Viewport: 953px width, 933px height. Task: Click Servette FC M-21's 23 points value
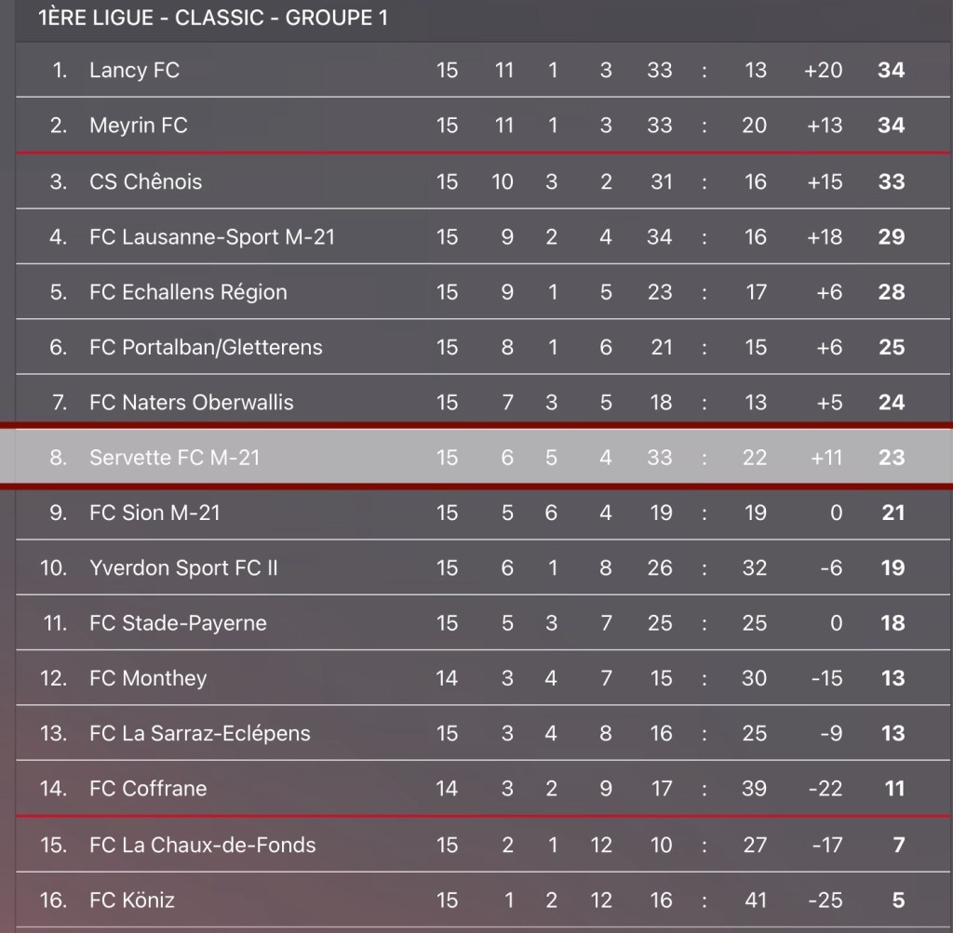pos(891,458)
